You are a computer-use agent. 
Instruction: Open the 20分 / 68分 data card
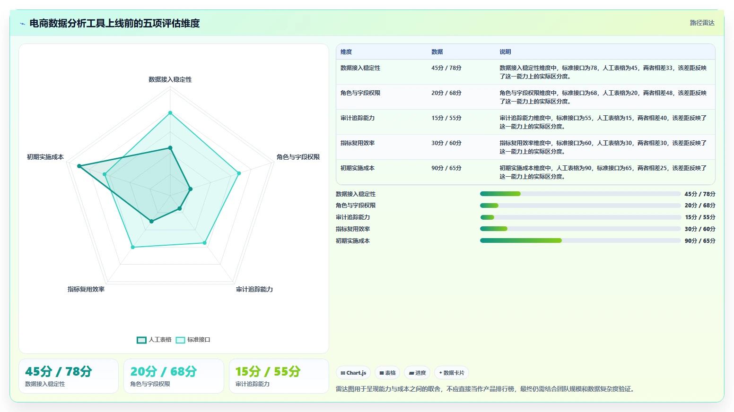pyautogui.click(x=174, y=376)
